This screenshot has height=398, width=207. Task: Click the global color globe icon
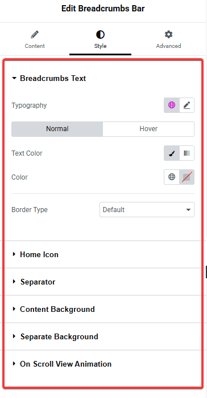(172, 177)
